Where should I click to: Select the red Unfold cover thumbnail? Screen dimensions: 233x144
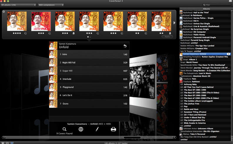[41, 21]
